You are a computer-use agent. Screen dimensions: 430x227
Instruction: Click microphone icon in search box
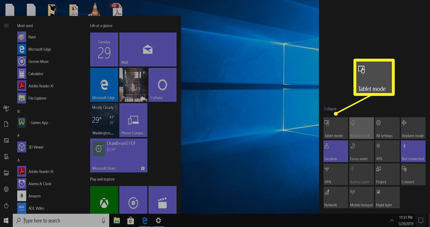103,220
